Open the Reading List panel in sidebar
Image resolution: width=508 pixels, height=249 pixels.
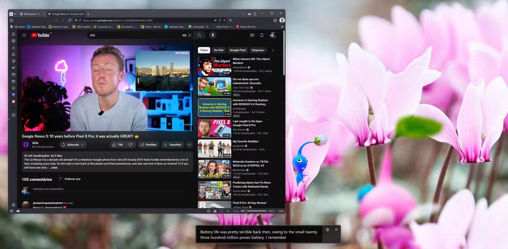tap(13, 41)
